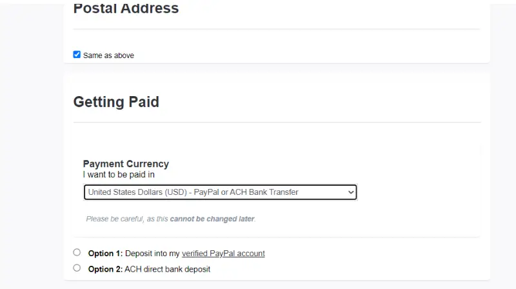This screenshot has width=516, height=289.
Task: Click the "Payment Currency" field label
Action: [126, 164]
